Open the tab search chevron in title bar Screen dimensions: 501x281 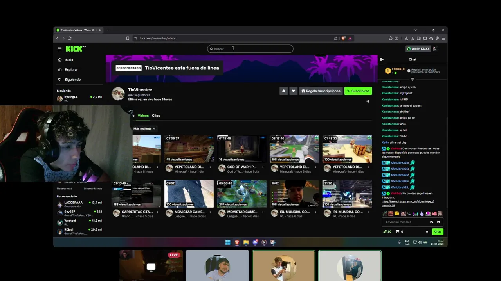416,30
